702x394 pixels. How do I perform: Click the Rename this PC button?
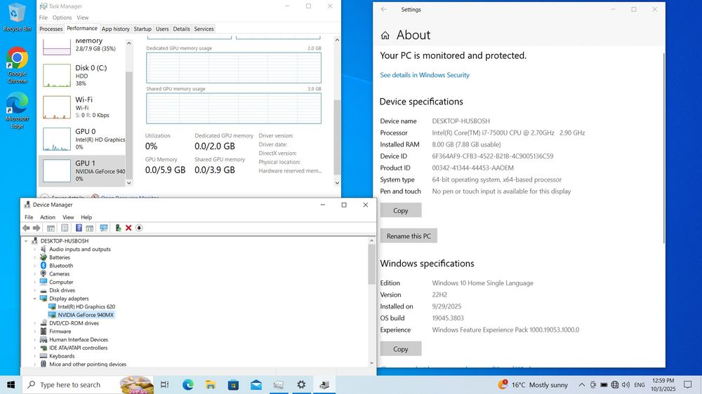(409, 236)
